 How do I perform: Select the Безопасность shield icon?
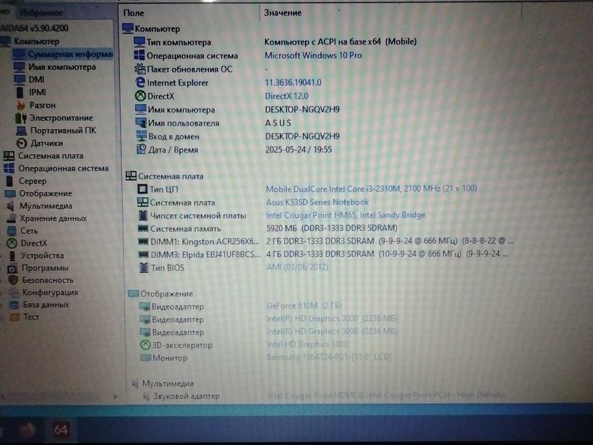click(13, 280)
